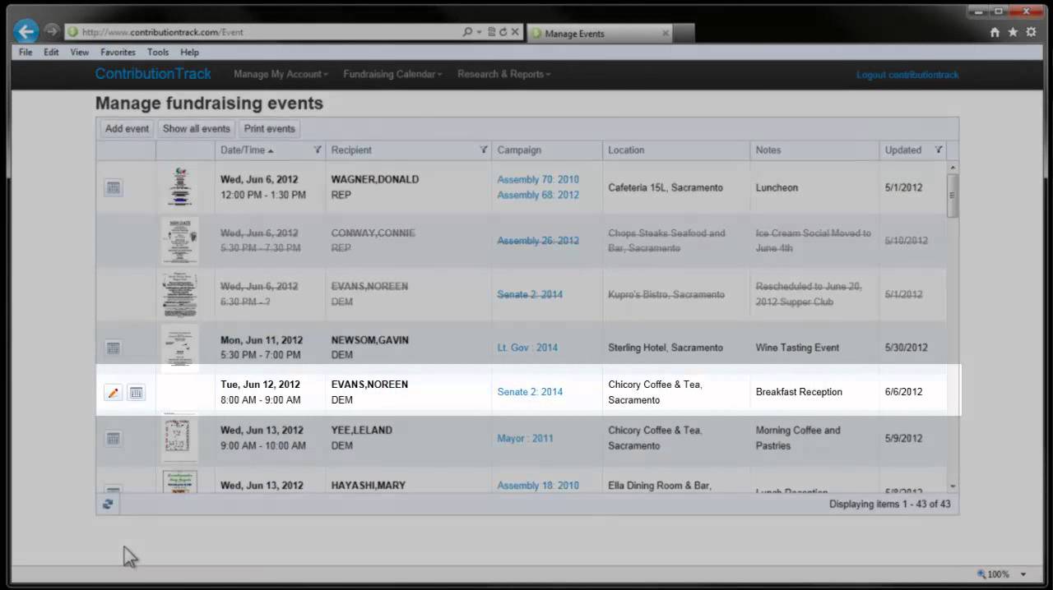The height and width of the screenshot is (590, 1053).
Task: Click the Print events button
Action: pos(269,128)
